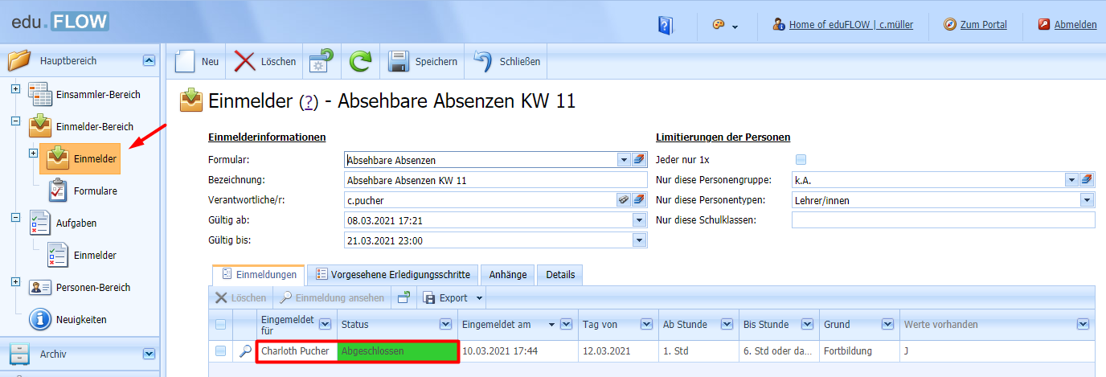Click the Abmelden logout link

pos(1075,25)
